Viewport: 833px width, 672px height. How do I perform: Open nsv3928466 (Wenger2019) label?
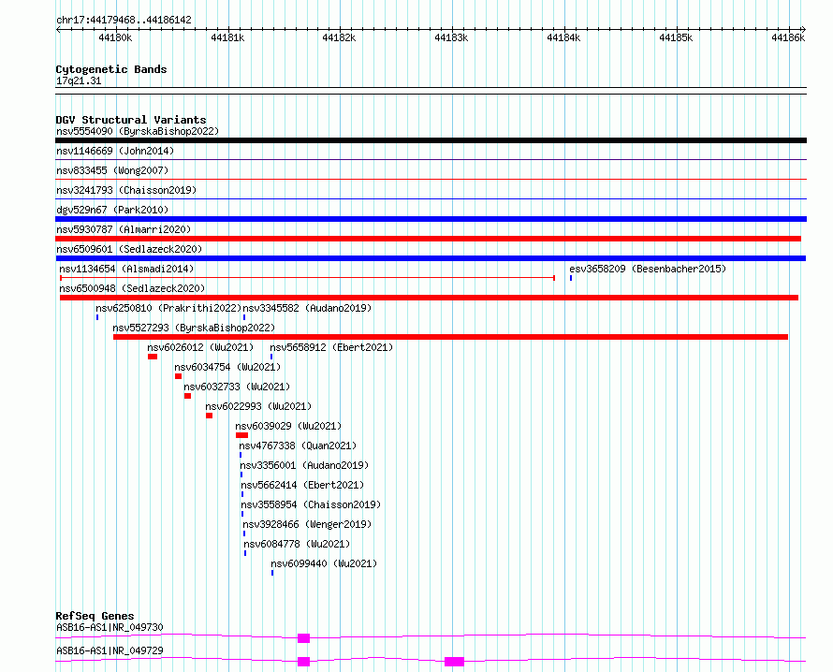click(308, 524)
